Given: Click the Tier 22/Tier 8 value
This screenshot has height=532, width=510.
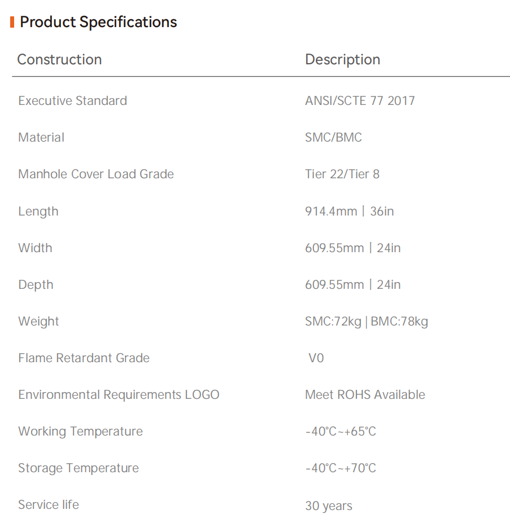Looking at the screenshot, I should point(342,174).
